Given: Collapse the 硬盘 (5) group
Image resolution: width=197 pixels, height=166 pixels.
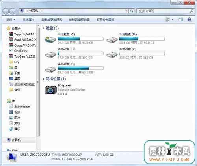Looking at the screenshot, I should pyautogui.click(x=43, y=28).
